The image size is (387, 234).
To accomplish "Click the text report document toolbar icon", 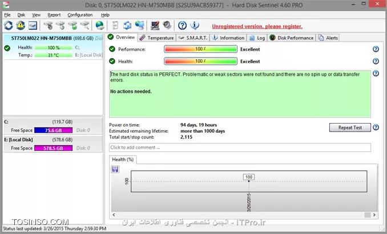I will 115,26.
